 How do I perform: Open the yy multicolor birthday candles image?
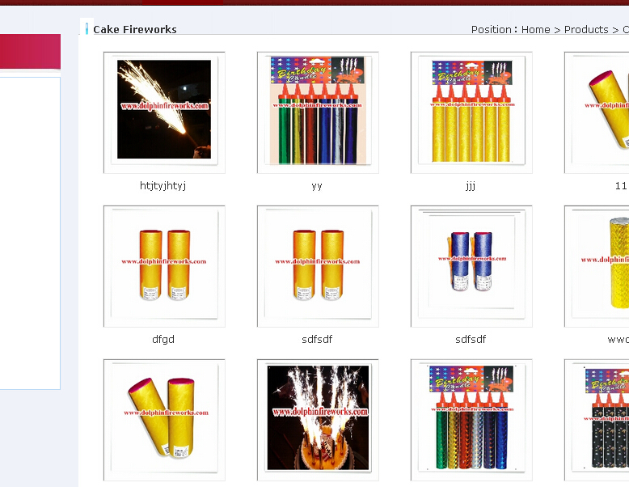tap(318, 112)
